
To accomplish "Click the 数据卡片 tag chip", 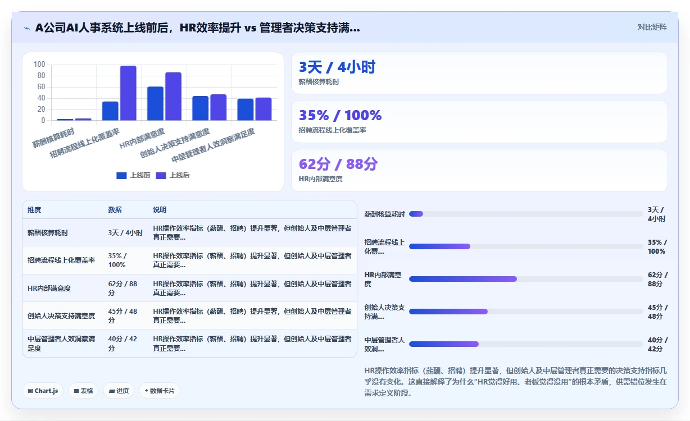I will pos(160,391).
